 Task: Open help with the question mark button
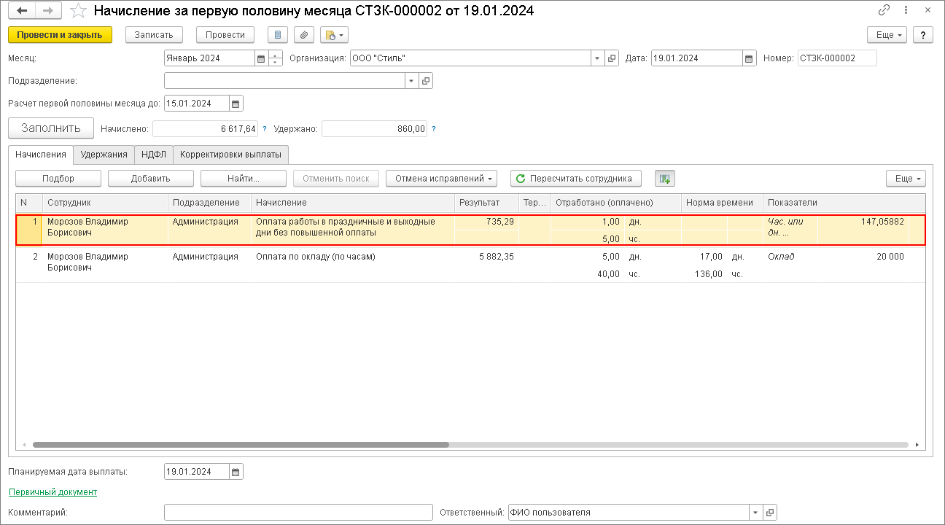coord(922,35)
